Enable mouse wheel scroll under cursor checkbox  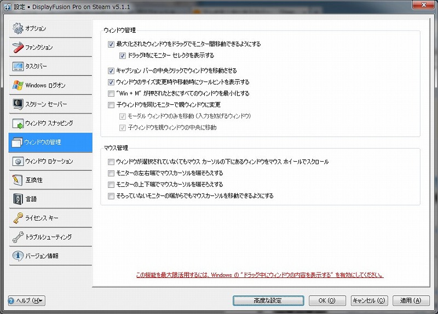pos(111,162)
